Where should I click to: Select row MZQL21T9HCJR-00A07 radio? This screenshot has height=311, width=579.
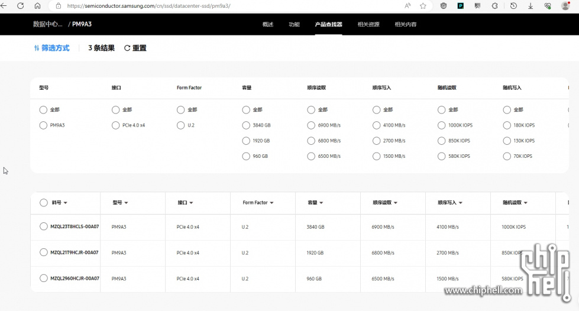click(44, 252)
